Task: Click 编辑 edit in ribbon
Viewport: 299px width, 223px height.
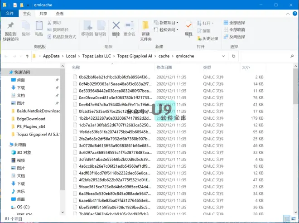Action: point(204,31)
